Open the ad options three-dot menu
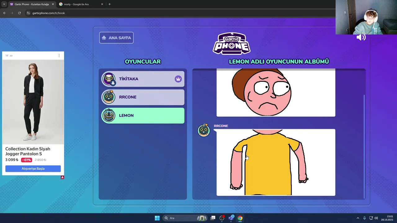 (59, 55)
